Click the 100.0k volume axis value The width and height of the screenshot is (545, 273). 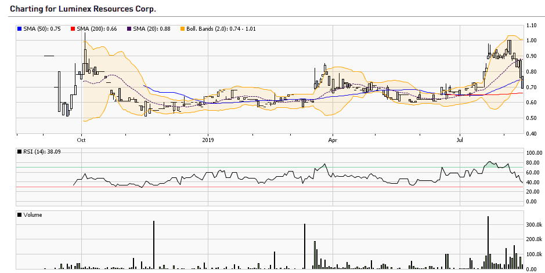534,254
